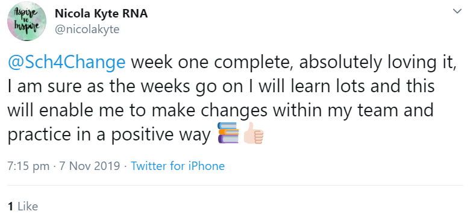The height and width of the screenshot is (220, 473).
Task: Click the line starting 'I am sure'
Action: pyautogui.click(x=221, y=86)
